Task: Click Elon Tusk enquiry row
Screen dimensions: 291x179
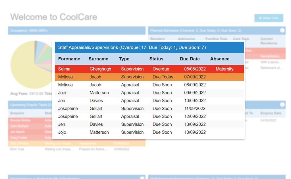Action: tap(77, 149)
